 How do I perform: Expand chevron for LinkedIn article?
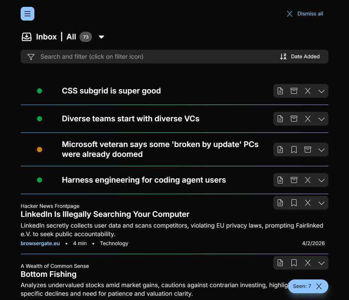click(321, 203)
